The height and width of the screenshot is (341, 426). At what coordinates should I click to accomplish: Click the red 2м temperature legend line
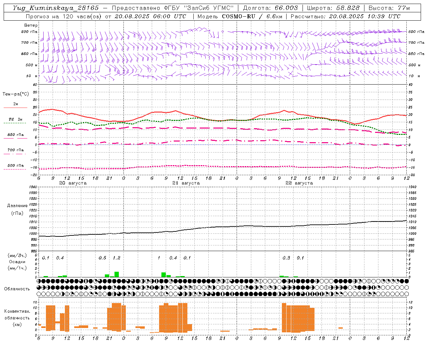coord(15,108)
